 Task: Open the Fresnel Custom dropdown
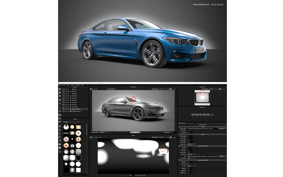[x=191, y=166]
